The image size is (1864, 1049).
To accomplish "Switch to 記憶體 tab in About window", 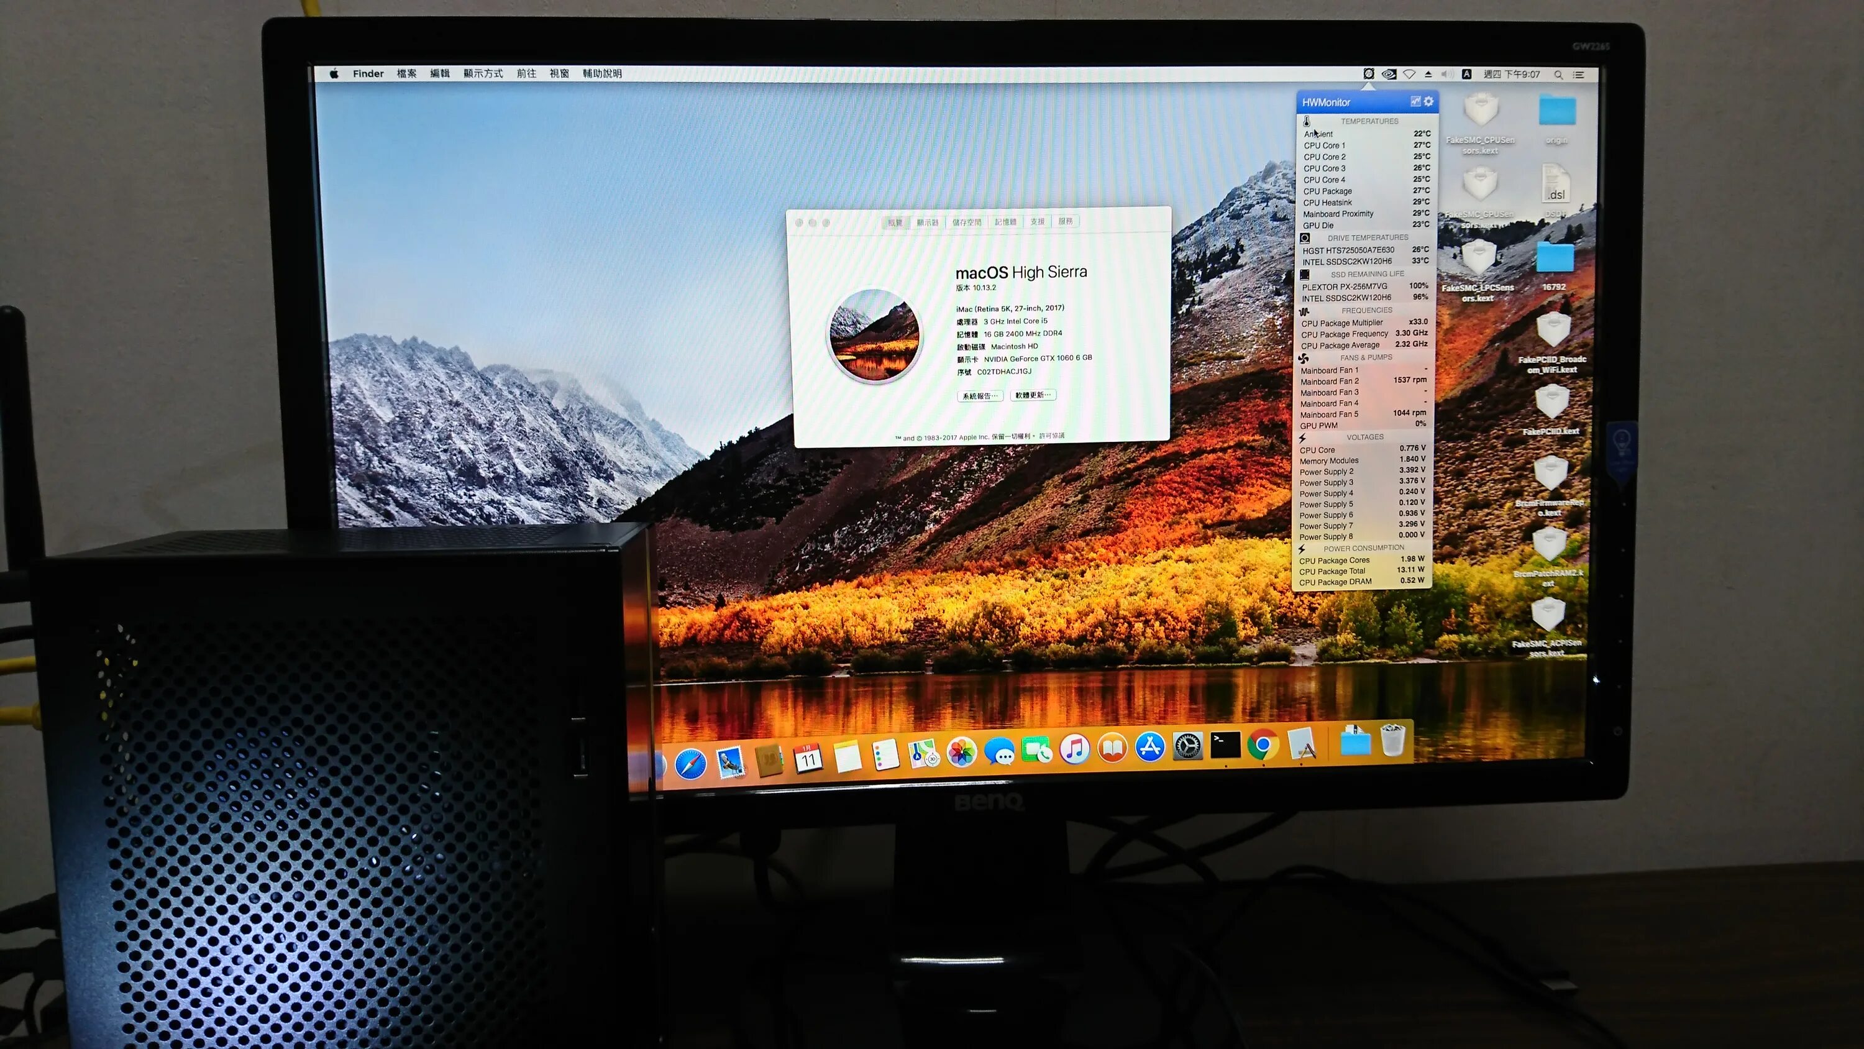I will 1005,221.
